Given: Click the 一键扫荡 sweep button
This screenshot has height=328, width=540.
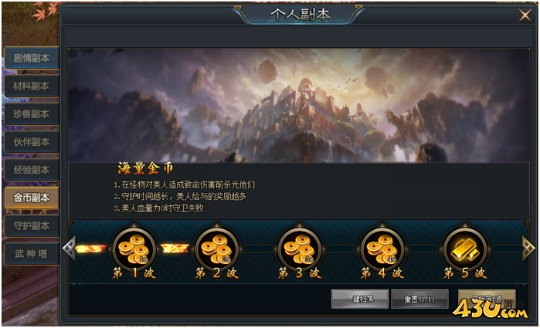Looking at the screenshot, I should tap(360, 299).
